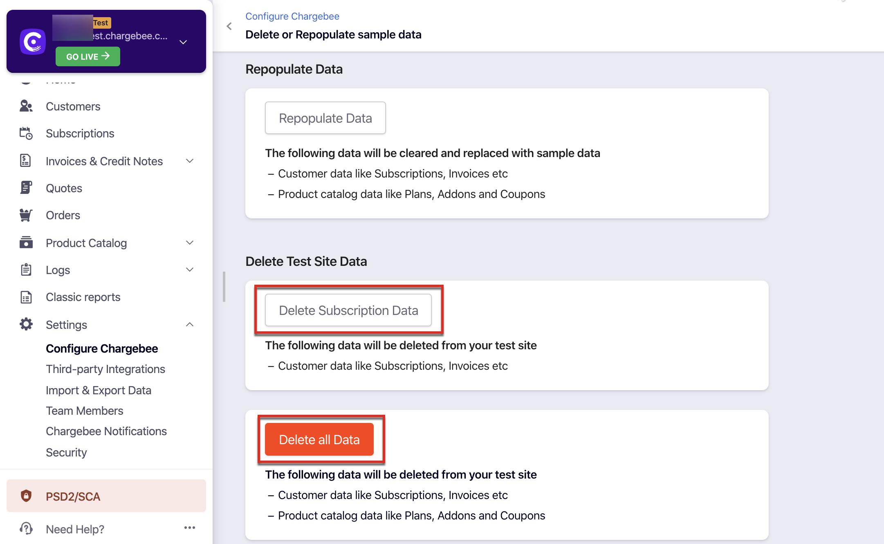
Task: Click the Classic reports icon
Action: [26, 297]
